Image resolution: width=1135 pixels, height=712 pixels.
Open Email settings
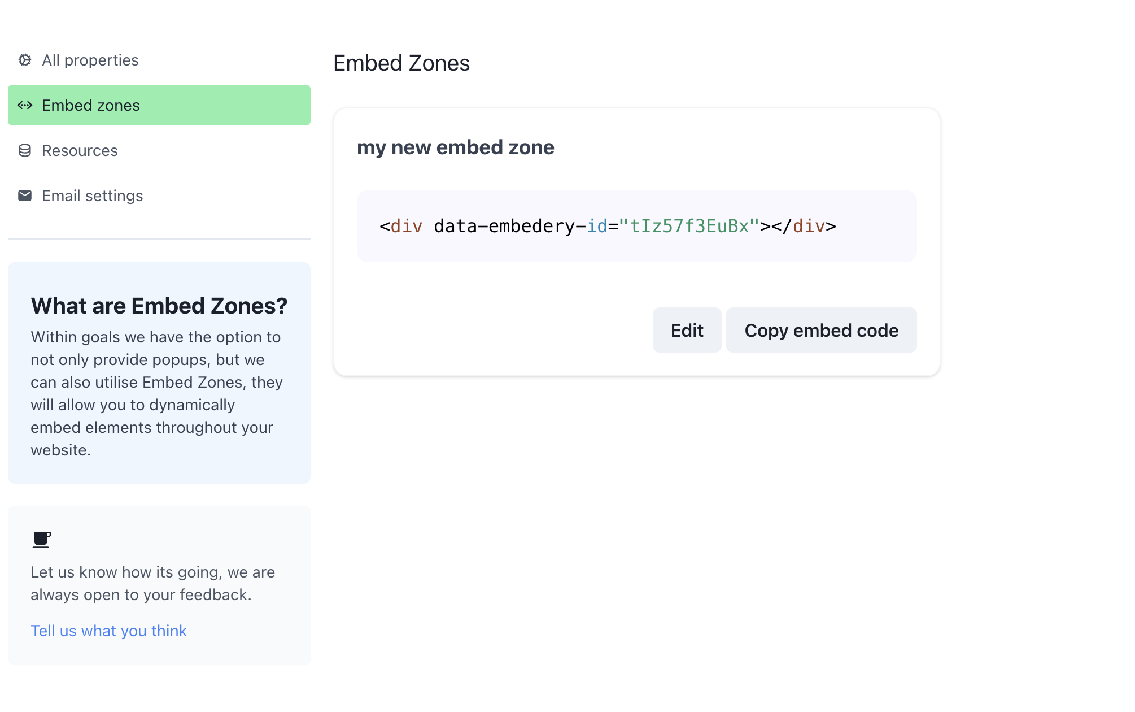[x=159, y=196]
